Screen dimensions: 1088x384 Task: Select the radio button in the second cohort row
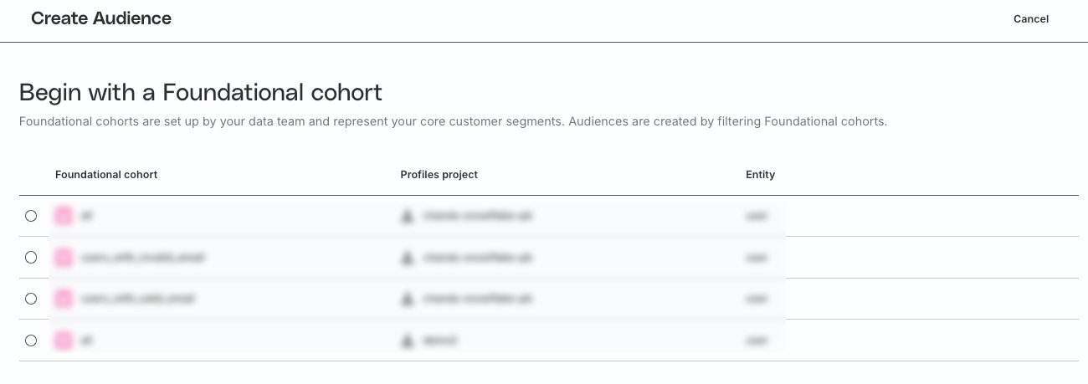pyautogui.click(x=31, y=258)
